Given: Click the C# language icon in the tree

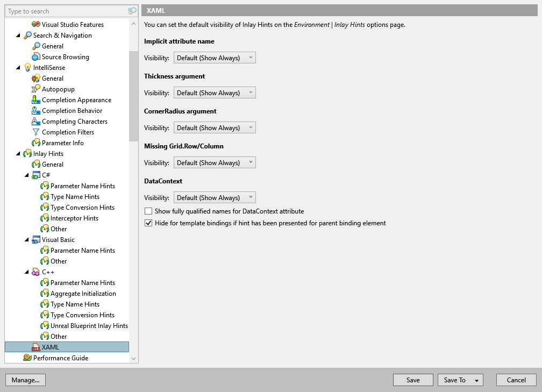Looking at the screenshot, I should point(37,175).
